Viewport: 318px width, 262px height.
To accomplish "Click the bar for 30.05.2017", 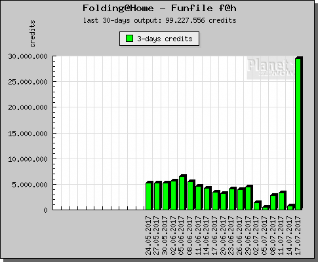I will coord(165,196).
